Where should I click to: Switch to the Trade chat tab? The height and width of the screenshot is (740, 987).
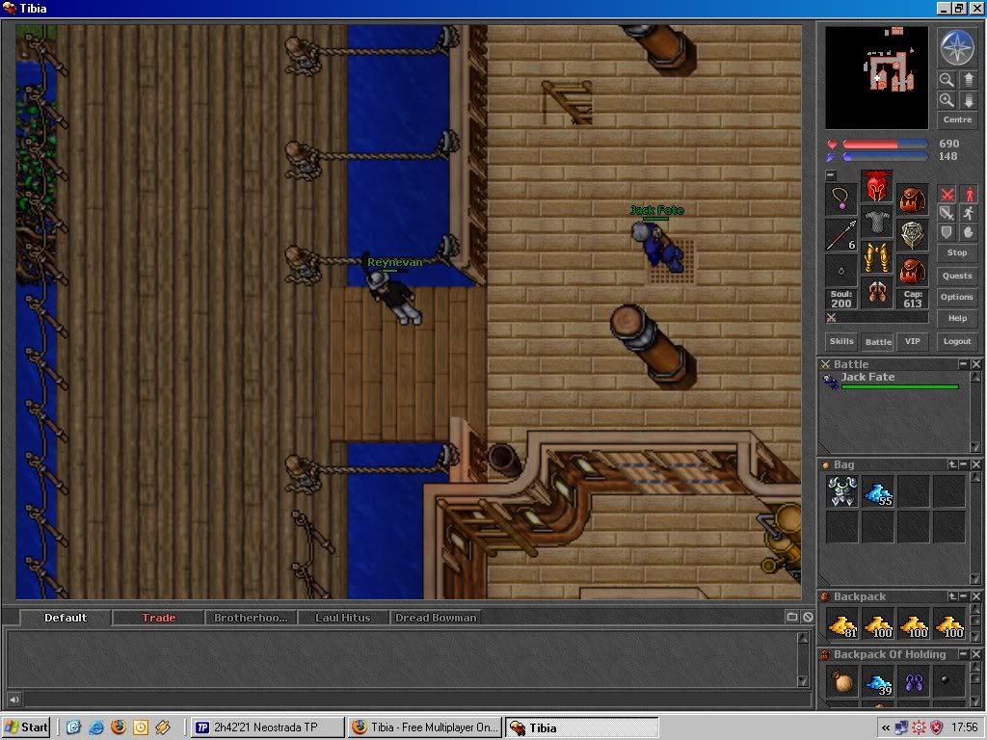click(x=159, y=618)
